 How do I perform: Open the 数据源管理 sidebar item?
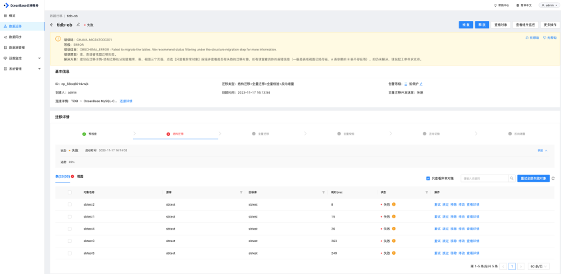coord(22,48)
